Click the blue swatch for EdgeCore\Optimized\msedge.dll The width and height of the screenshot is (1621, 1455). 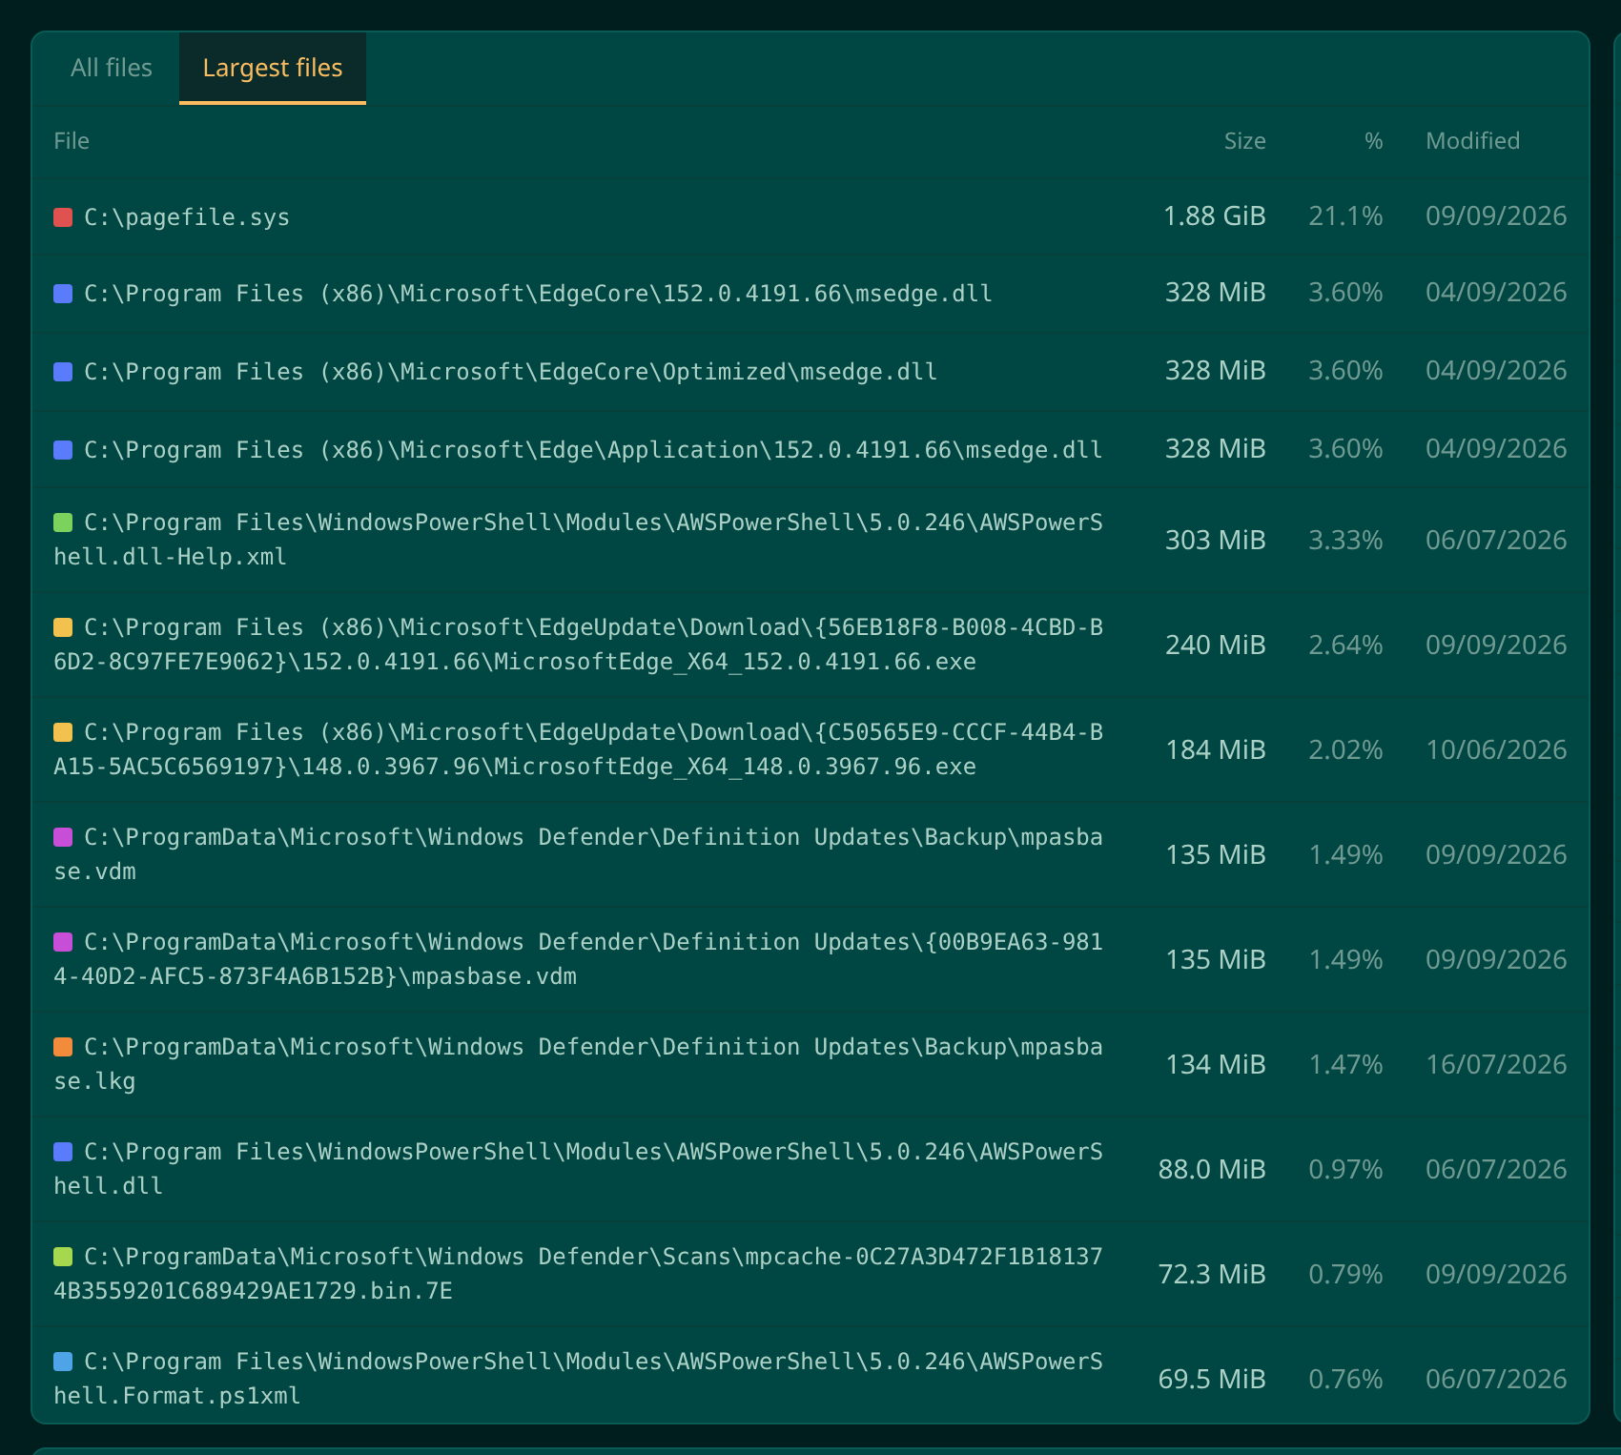click(63, 372)
